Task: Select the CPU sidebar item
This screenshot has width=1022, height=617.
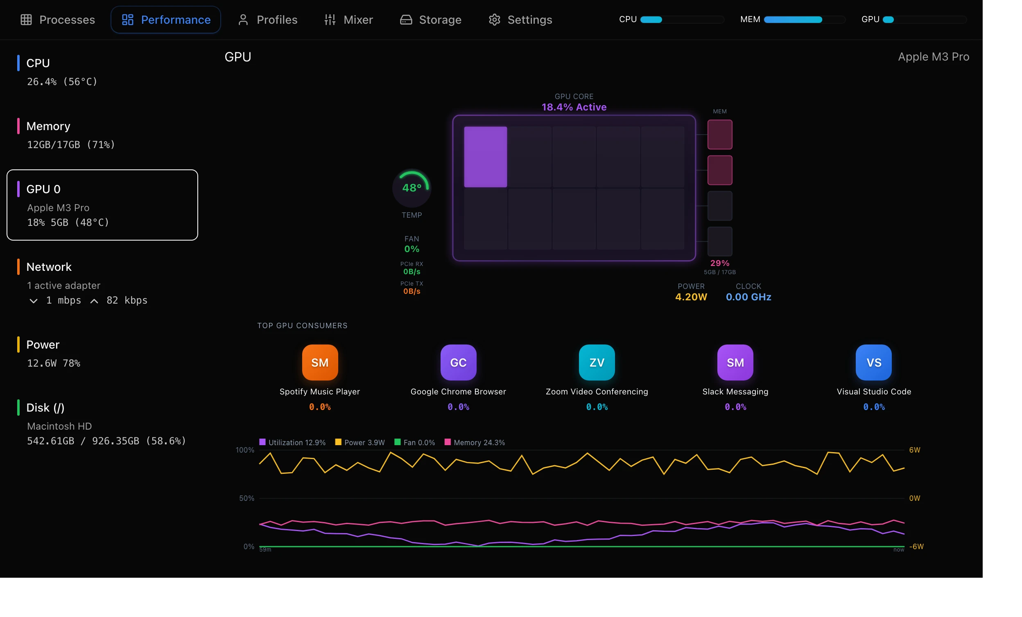Action: point(102,71)
